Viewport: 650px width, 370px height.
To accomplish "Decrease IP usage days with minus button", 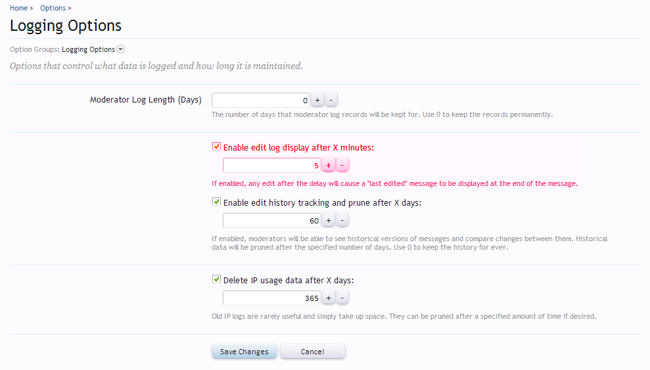I will click(x=342, y=298).
